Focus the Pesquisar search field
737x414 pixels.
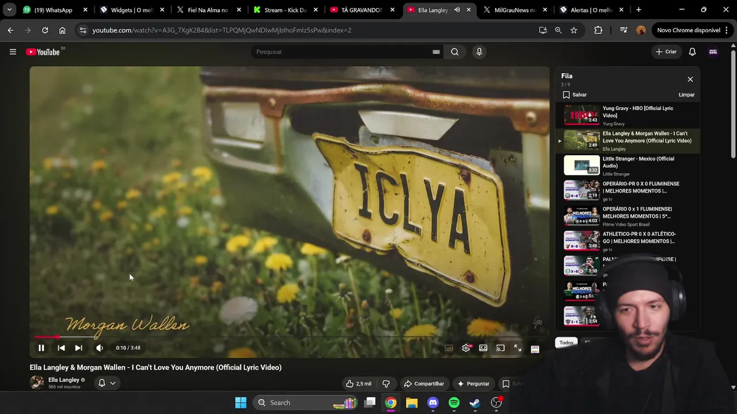[x=343, y=52]
